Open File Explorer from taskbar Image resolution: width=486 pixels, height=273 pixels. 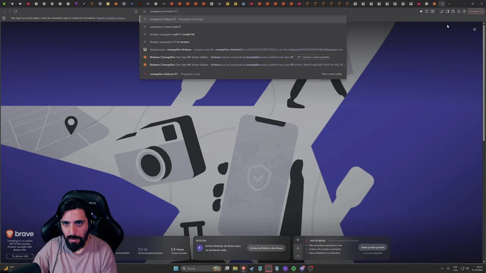pyautogui.click(x=235, y=268)
